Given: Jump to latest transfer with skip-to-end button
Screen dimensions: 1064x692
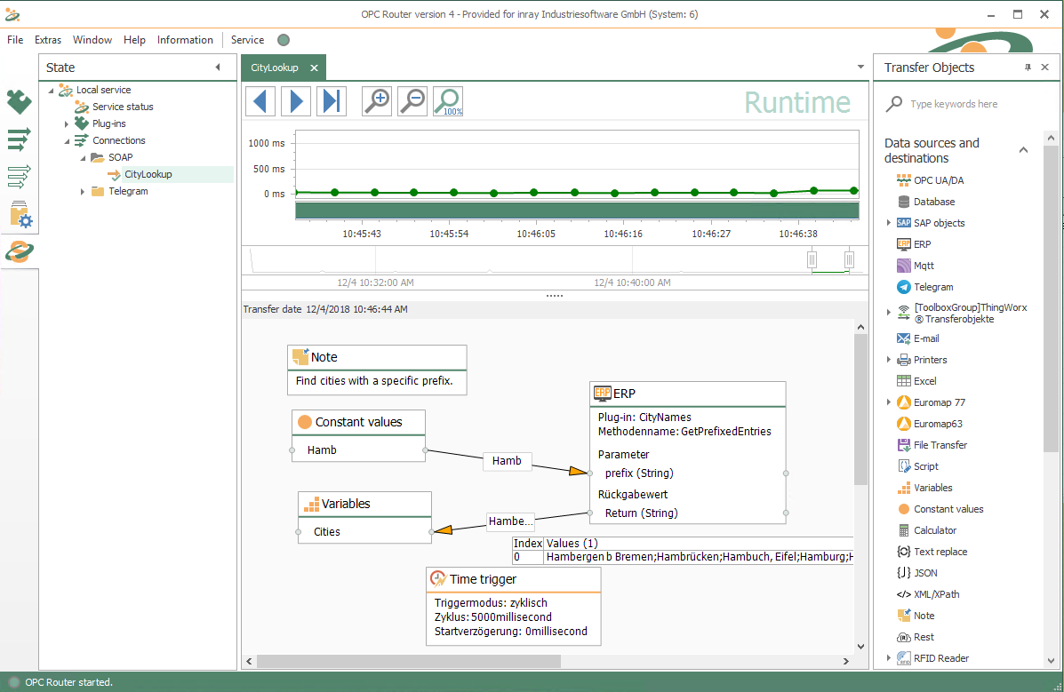Looking at the screenshot, I should click(x=332, y=101).
